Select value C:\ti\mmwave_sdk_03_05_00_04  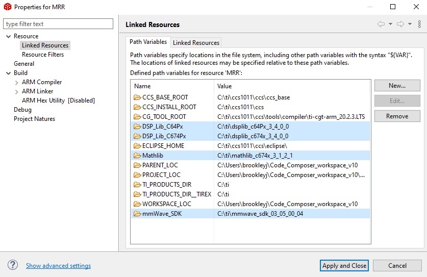260,214
